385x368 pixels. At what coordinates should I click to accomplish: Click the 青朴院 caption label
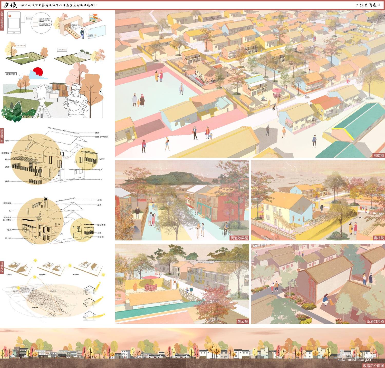coord(378,238)
